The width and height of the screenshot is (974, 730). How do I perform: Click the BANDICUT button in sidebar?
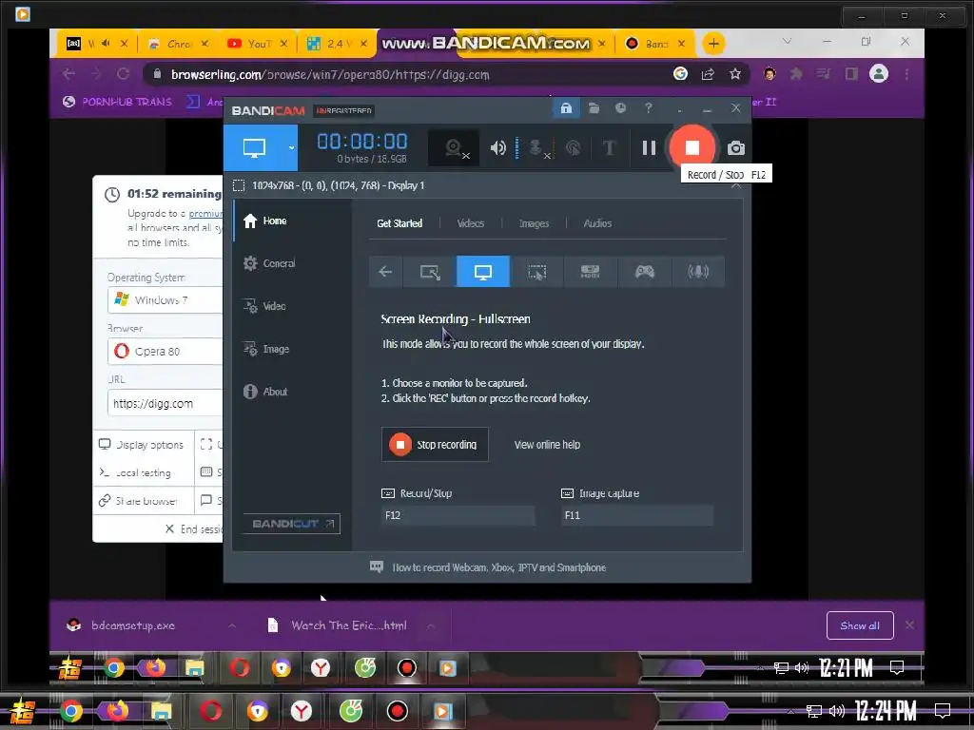291,524
